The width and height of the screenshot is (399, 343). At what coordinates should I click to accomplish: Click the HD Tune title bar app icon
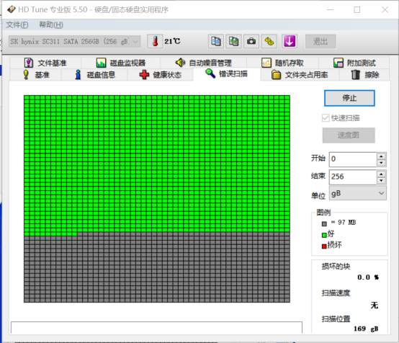click(12, 9)
